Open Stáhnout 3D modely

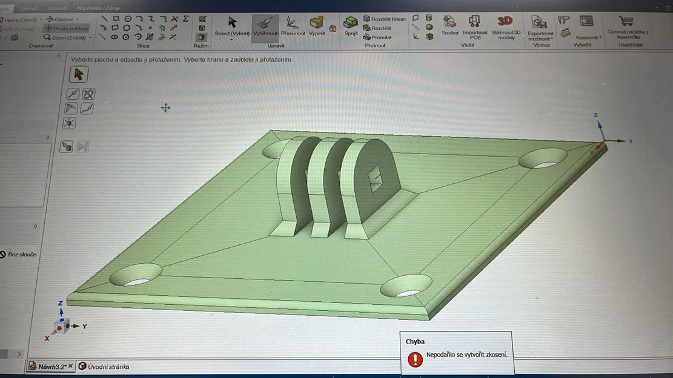point(506,27)
